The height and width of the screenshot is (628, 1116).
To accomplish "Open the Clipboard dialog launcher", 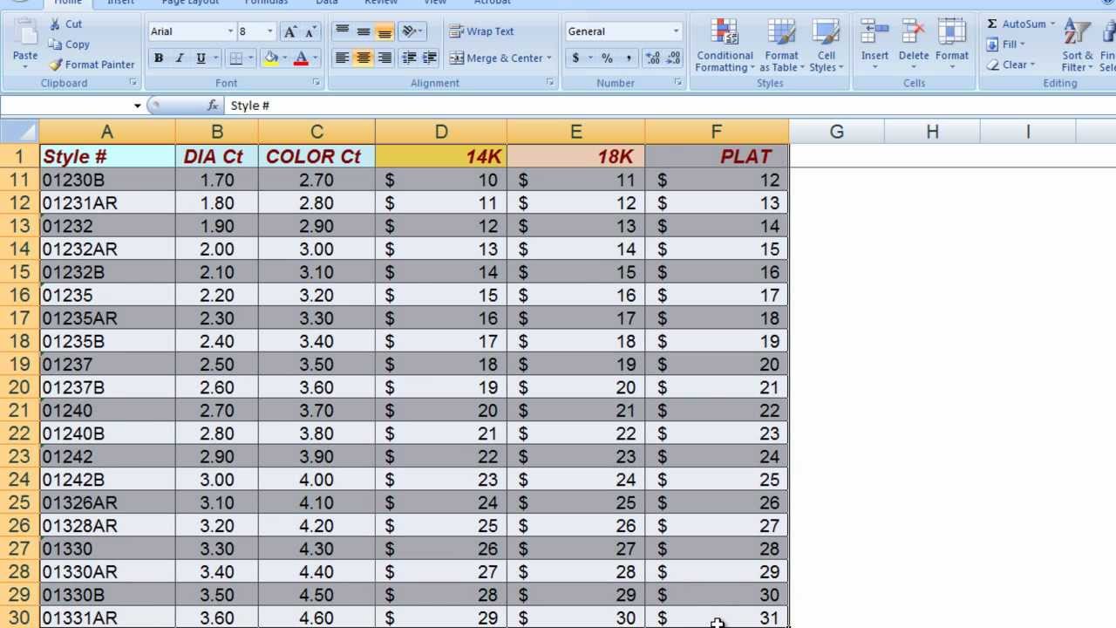I will click(x=133, y=83).
